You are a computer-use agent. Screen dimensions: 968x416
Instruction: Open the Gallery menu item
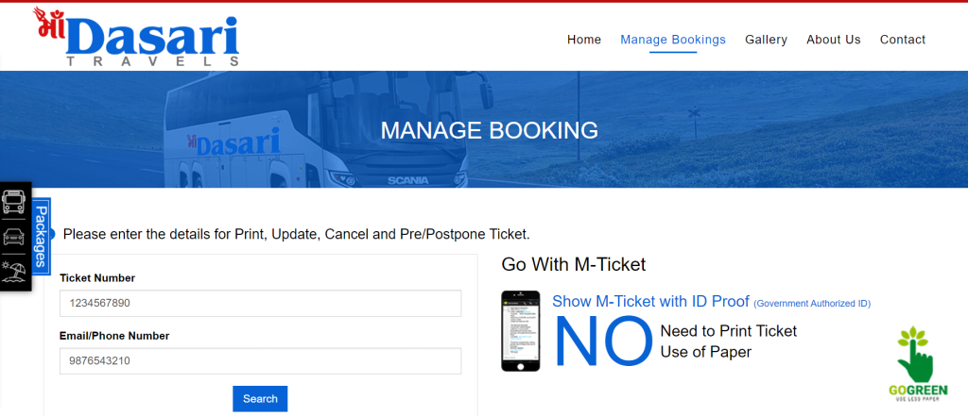766,40
